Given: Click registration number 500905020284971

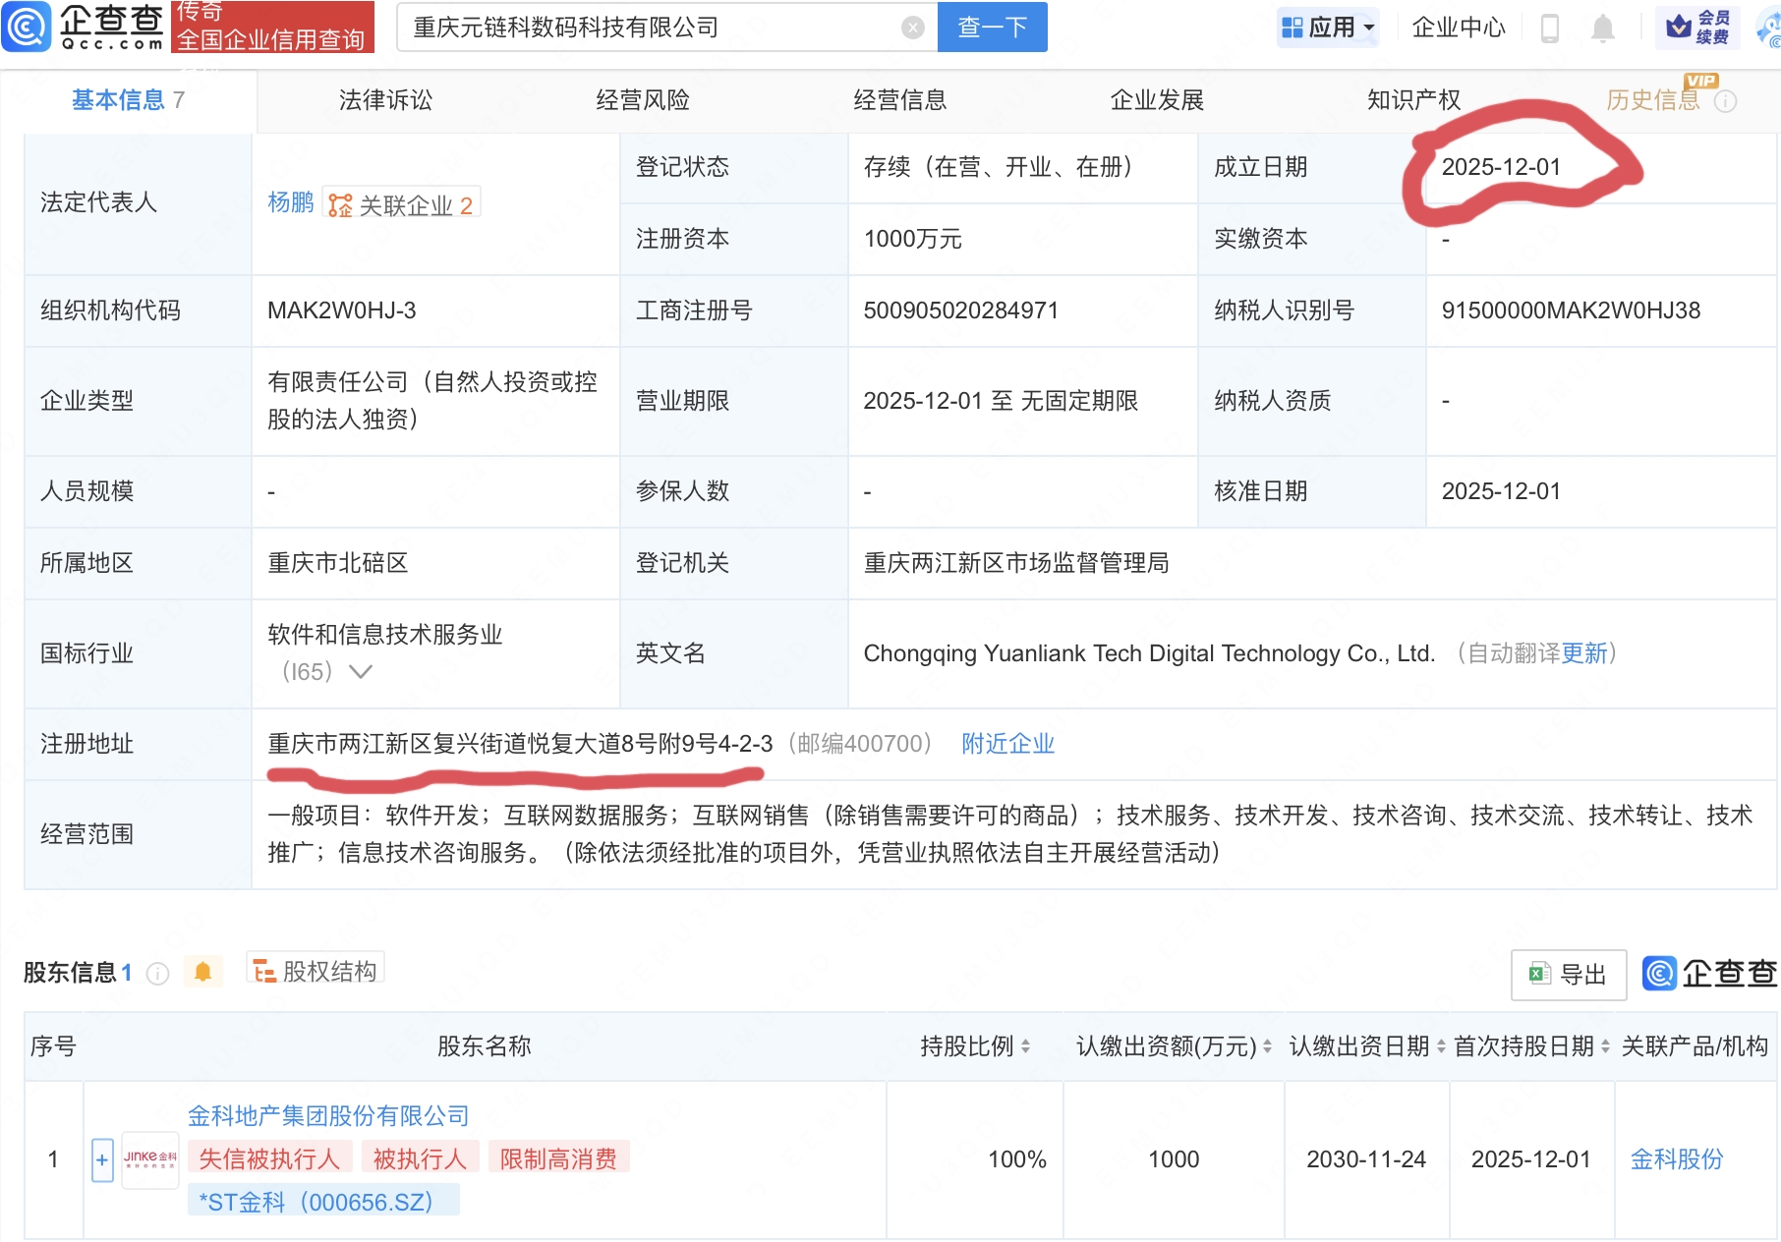Looking at the screenshot, I should pos(961,310).
